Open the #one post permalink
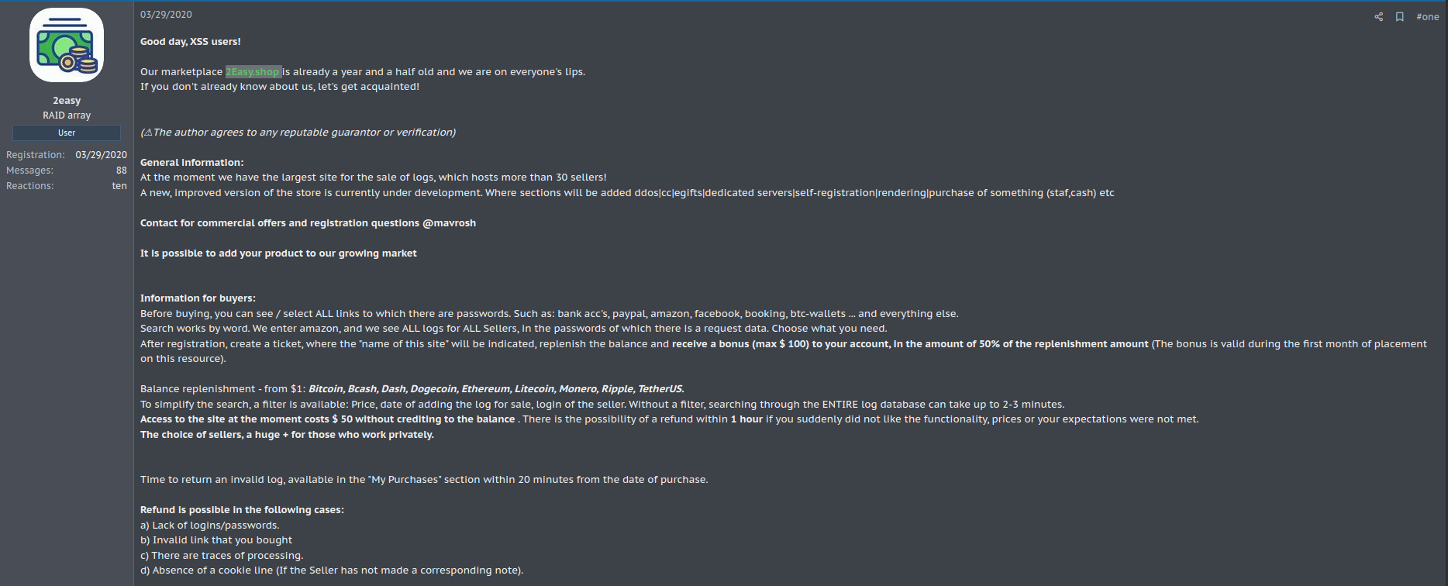1448x586 pixels. pos(1427,17)
